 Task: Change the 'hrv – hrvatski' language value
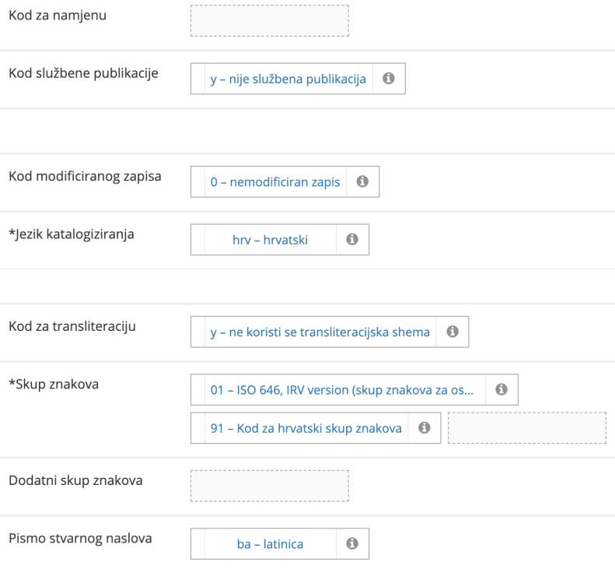coord(270,241)
